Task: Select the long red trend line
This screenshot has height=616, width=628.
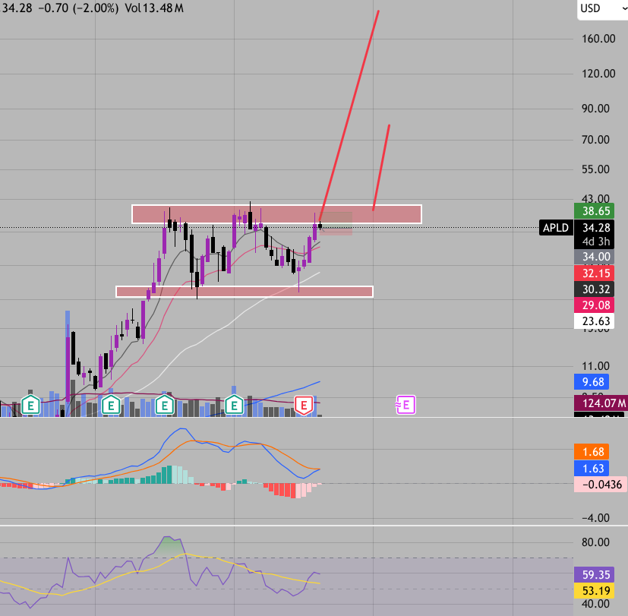Action: [x=349, y=115]
